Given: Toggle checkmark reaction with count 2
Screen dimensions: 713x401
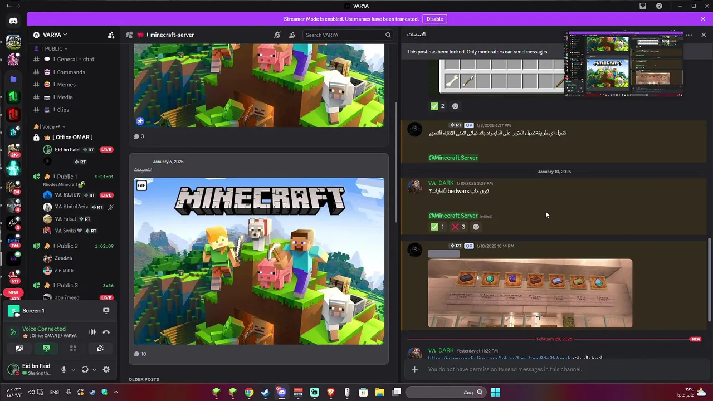Looking at the screenshot, I should pyautogui.click(x=438, y=106).
